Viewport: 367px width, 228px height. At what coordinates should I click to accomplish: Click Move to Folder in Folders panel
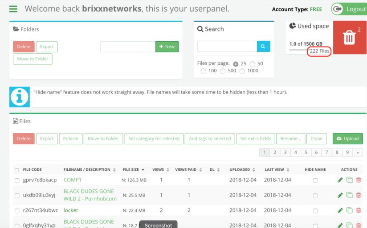(x=33, y=59)
